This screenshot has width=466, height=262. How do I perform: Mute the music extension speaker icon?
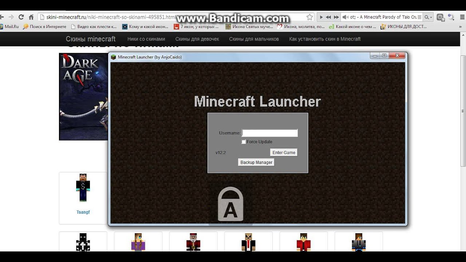345,17
